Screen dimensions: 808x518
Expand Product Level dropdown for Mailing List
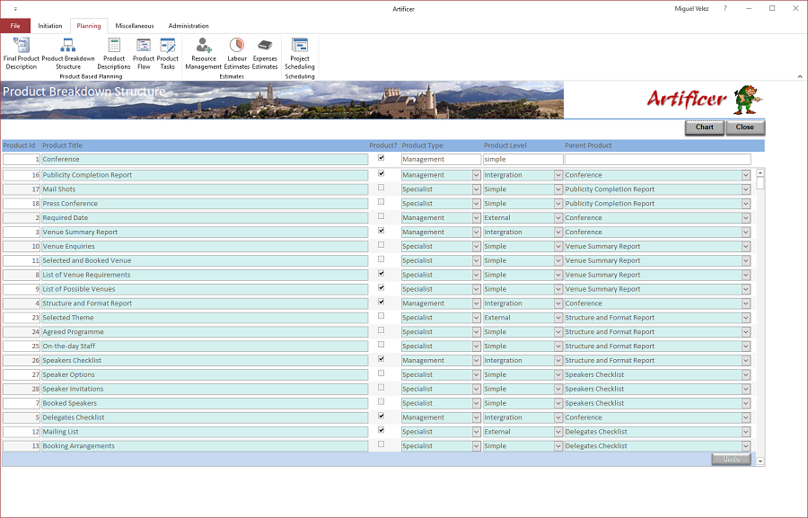tap(558, 432)
